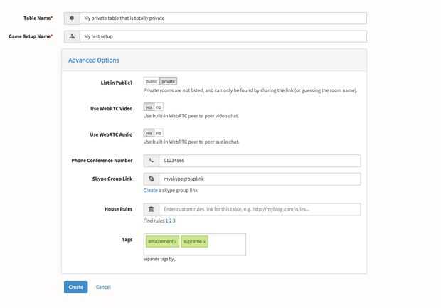The width and height of the screenshot is (441, 308).
Task: Click the phone icon for conference number
Action: point(152,161)
